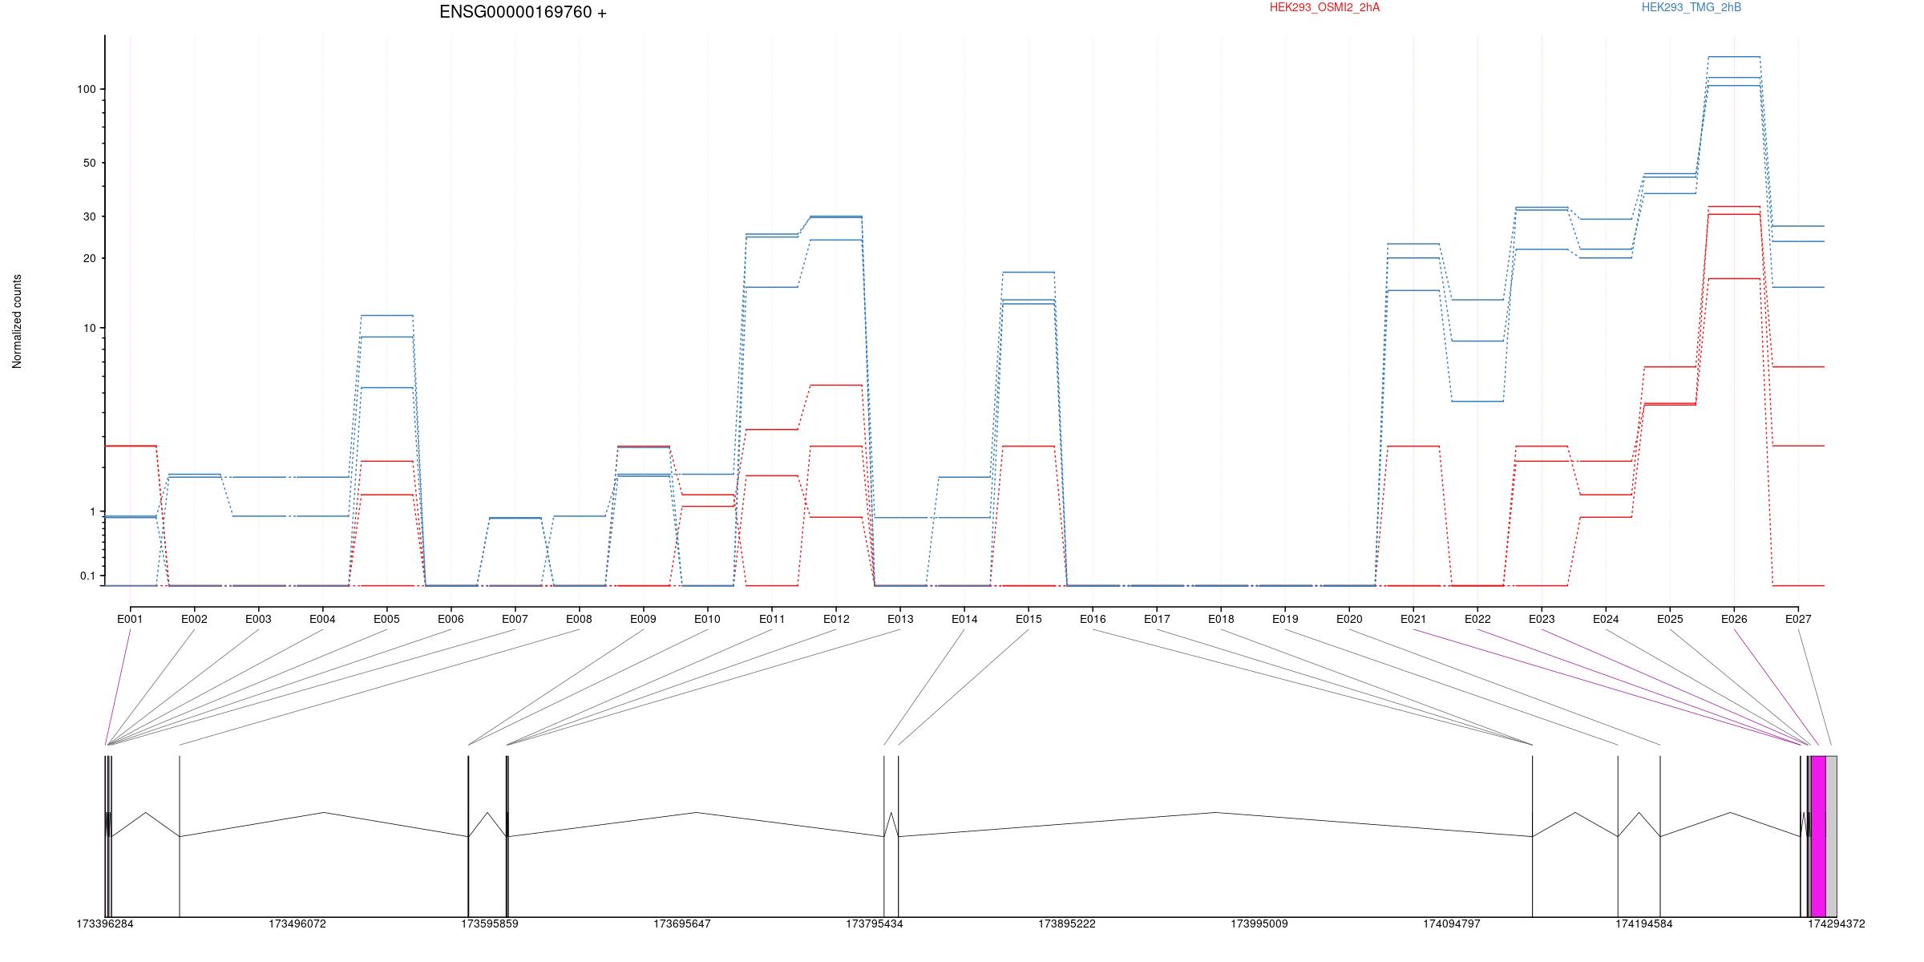This screenshot has width=1924, height=962.
Task: Click genomic coordinate 173795434
Action: coord(875,924)
